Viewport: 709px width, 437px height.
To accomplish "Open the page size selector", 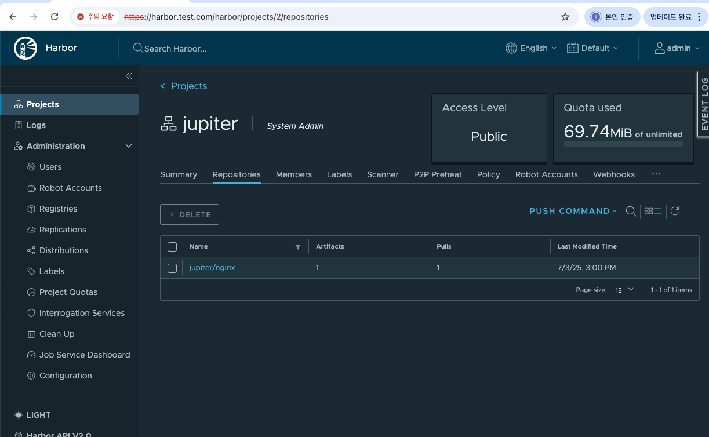I will 624,290.
